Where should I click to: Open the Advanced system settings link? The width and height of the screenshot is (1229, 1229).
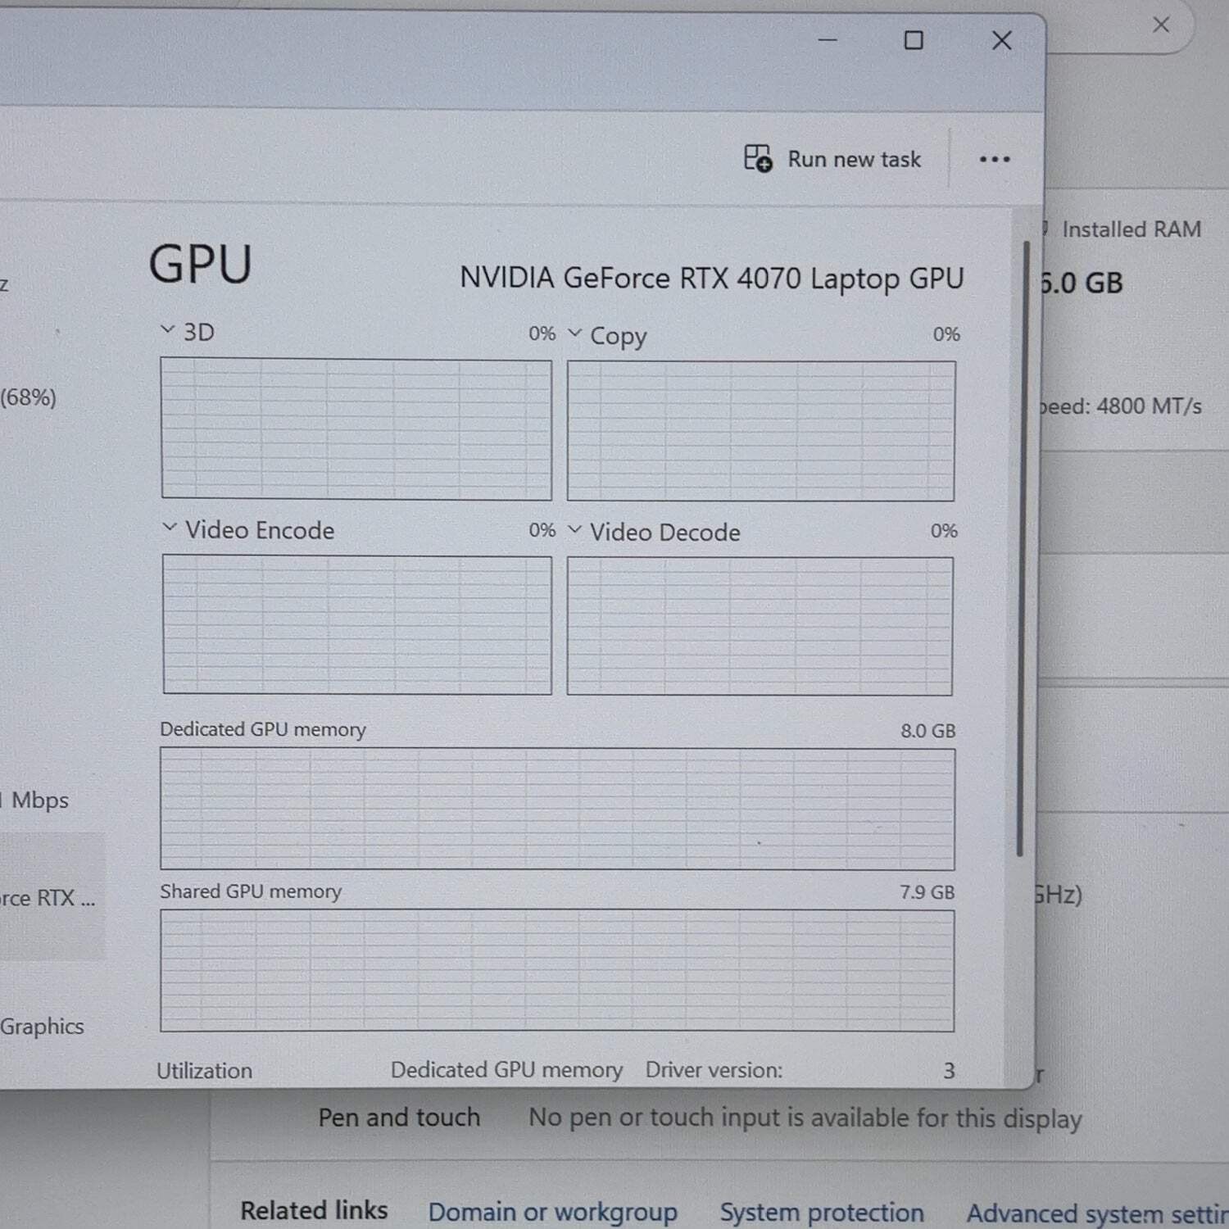coord(1098,1213)
